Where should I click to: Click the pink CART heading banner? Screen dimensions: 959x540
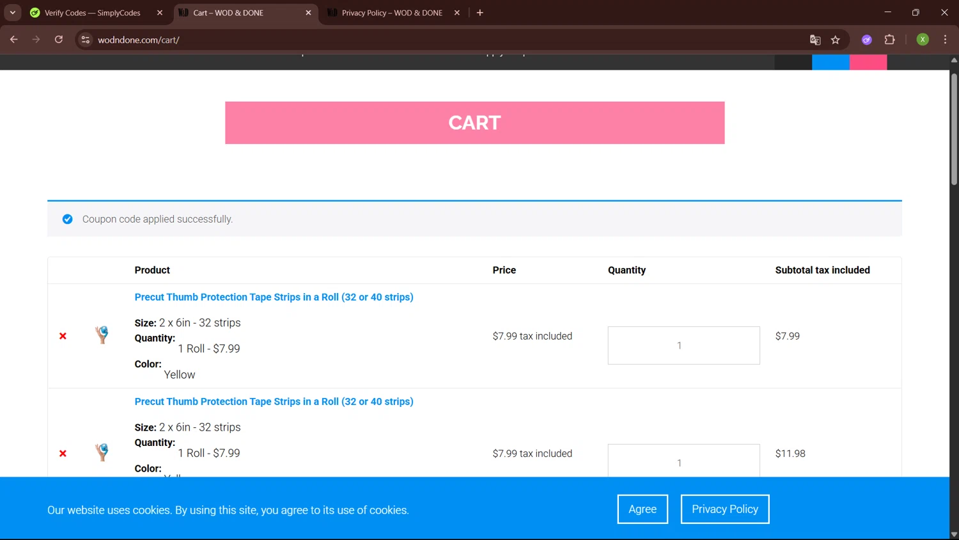coord(474,123)
